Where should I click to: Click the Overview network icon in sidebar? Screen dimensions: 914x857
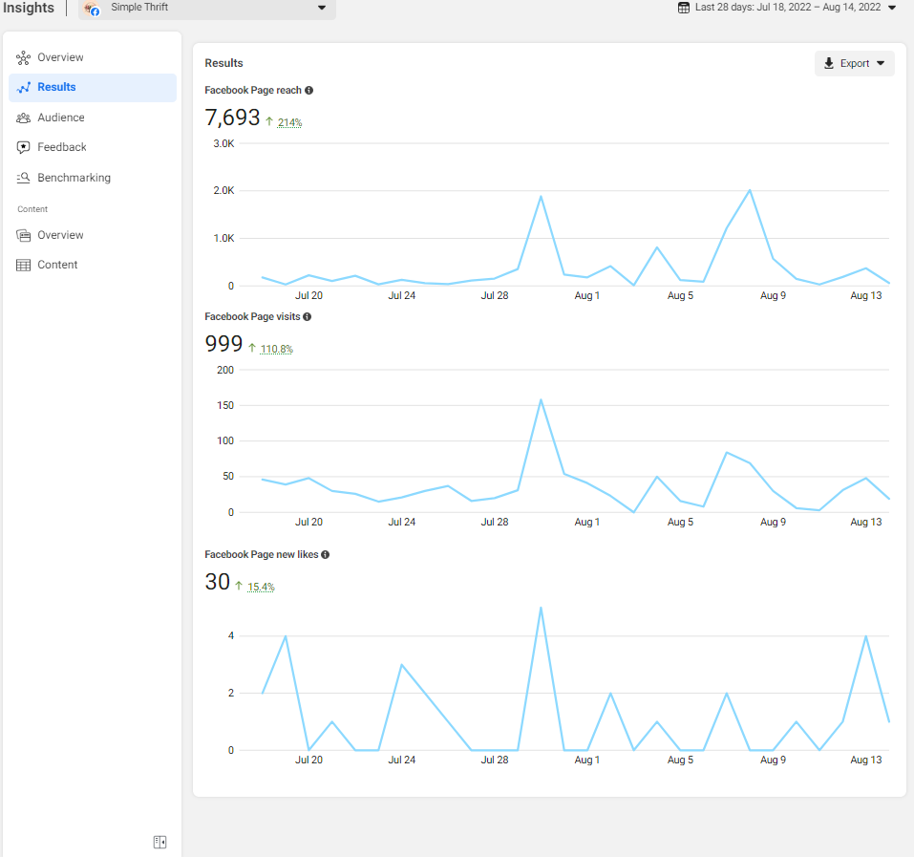point(24,57)
